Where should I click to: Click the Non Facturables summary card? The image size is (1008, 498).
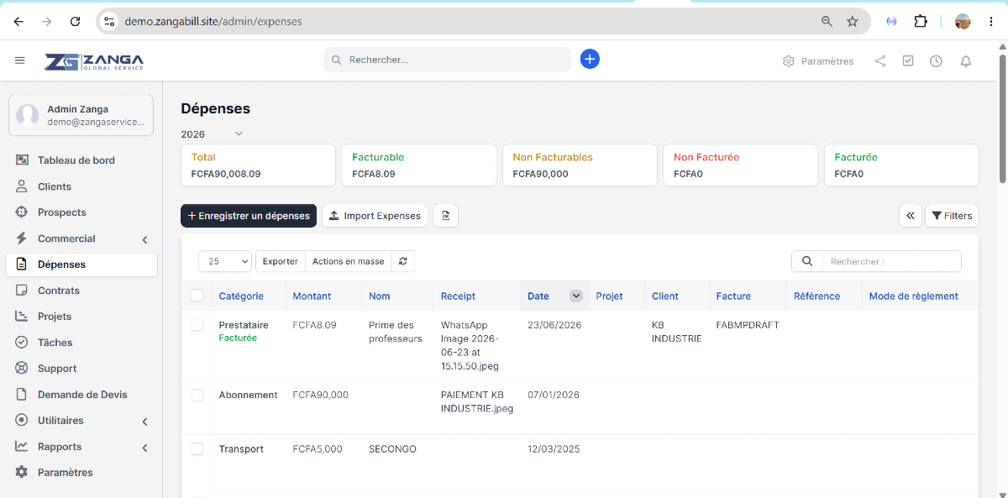[x=580, y=165]
